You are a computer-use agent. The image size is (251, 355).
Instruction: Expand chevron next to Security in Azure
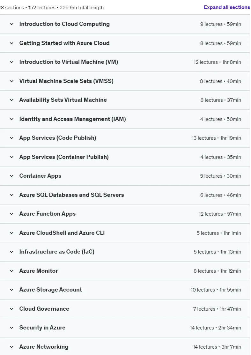11,328
